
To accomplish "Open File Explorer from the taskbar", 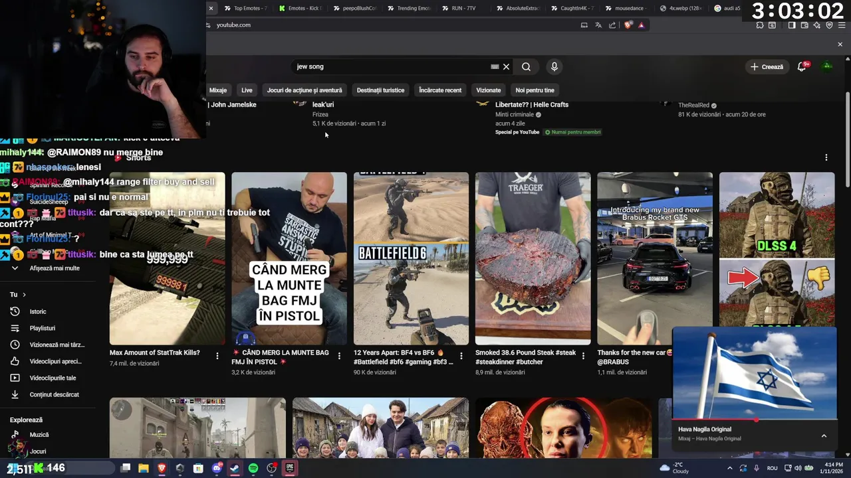I will 143,468.
